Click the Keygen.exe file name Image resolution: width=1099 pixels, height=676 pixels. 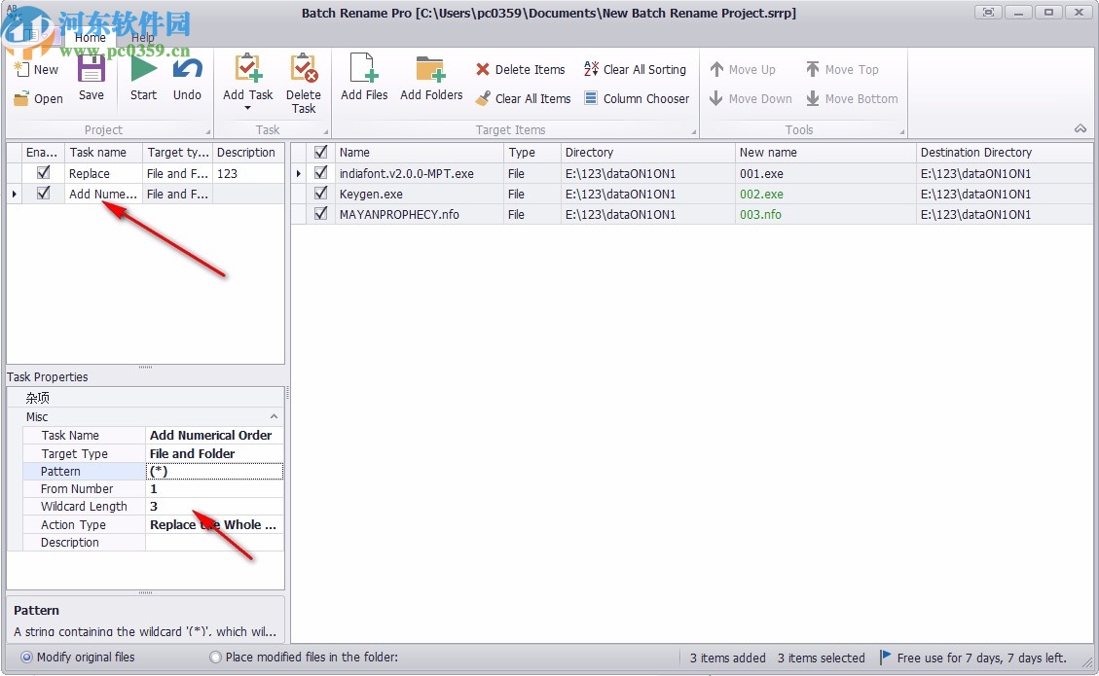371,194
